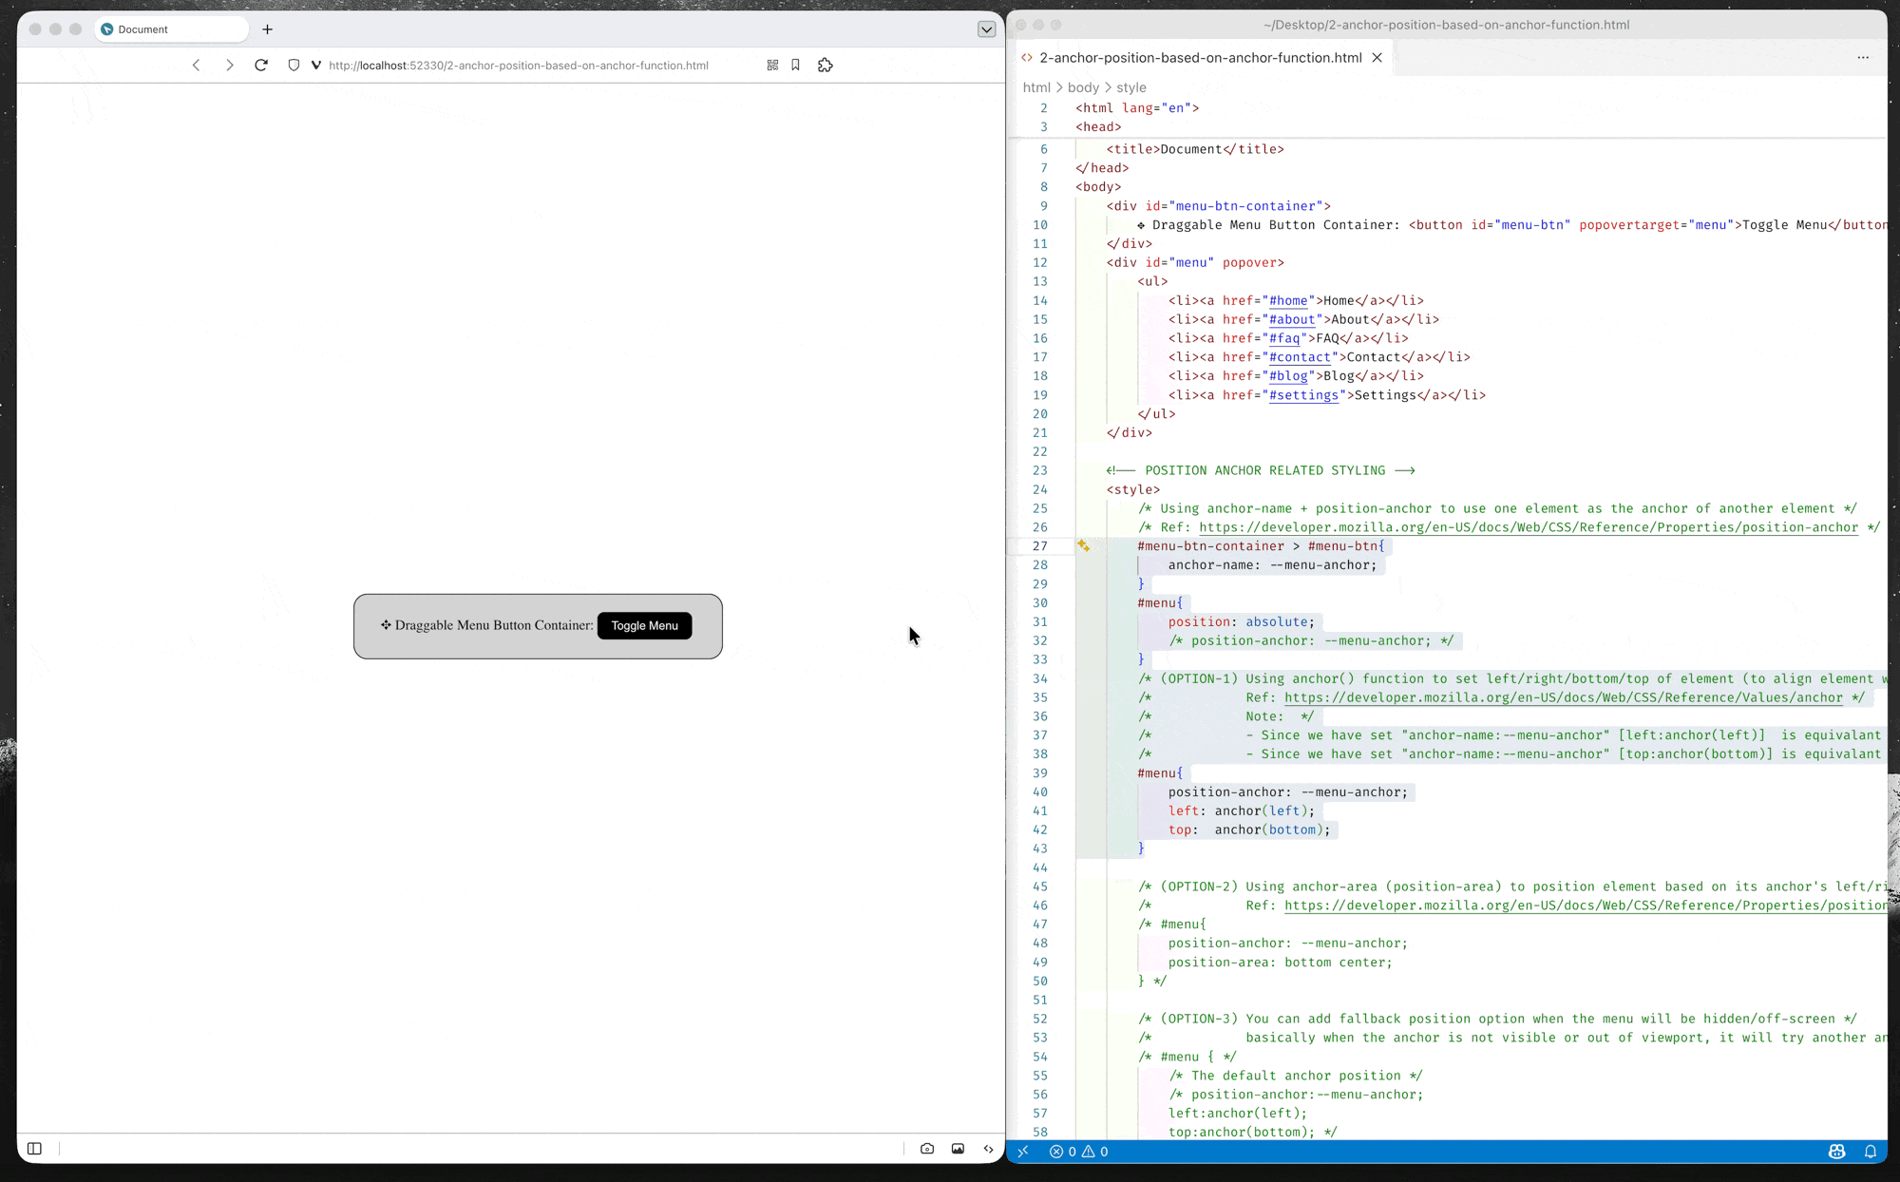Open Copilot icon in VS Code status bar

click(x=1836, y=1152)
